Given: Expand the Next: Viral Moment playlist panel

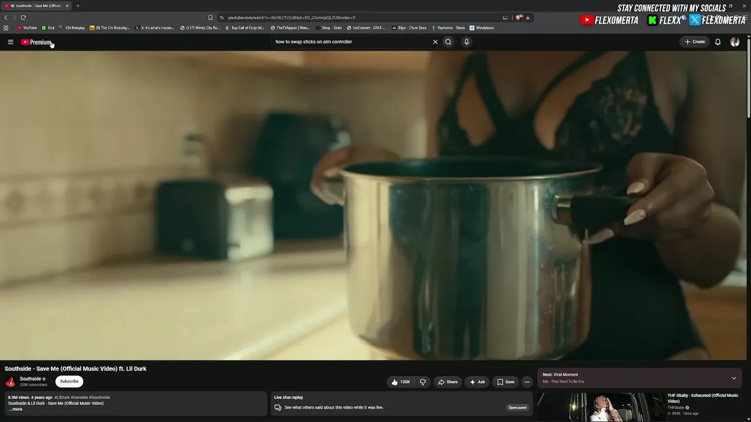Looking at the screenshot, I should (x=733, y=378).
